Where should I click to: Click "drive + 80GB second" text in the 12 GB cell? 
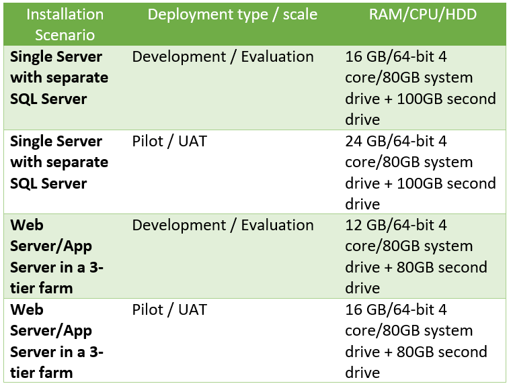pyautogui.click(x=416, y=267)
